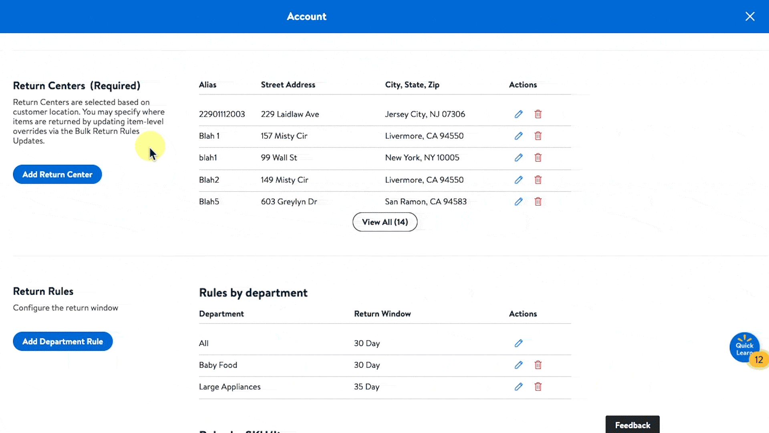The height and width of the screenshot is (433, 769).
Task: Select the 229 Laidlaw Ave address
Action: (290, 114)
